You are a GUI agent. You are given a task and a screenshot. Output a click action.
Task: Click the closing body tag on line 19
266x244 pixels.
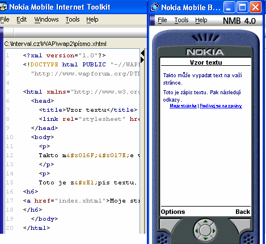click(x=44, y=219)
